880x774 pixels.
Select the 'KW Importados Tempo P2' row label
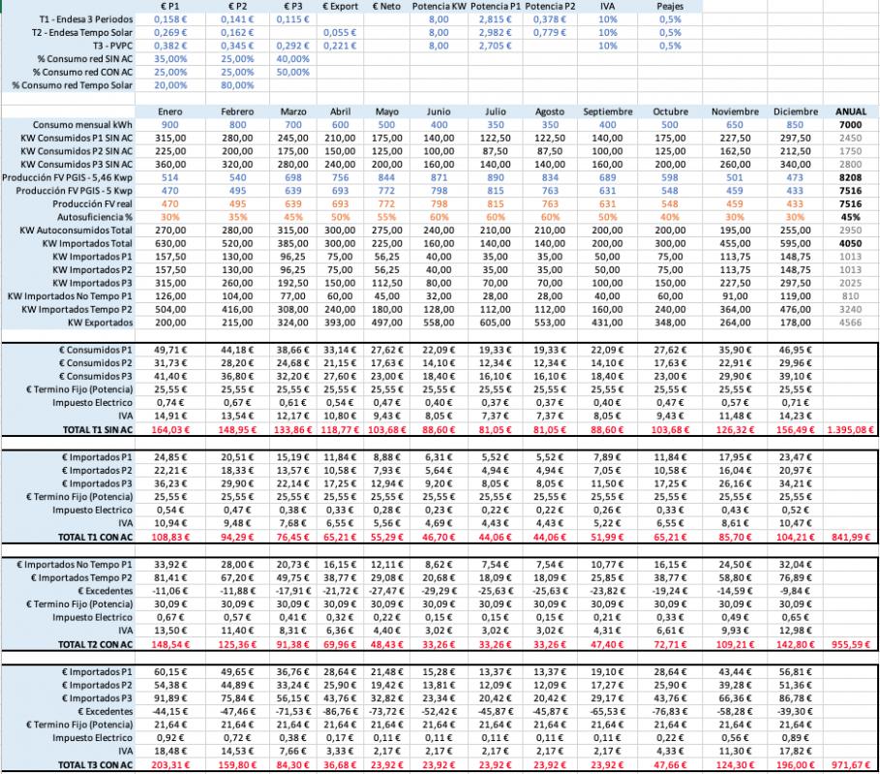coord(77,309)
